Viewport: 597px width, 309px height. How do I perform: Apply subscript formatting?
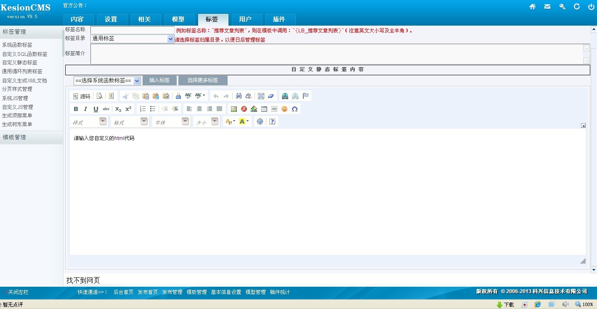point(118,109)
